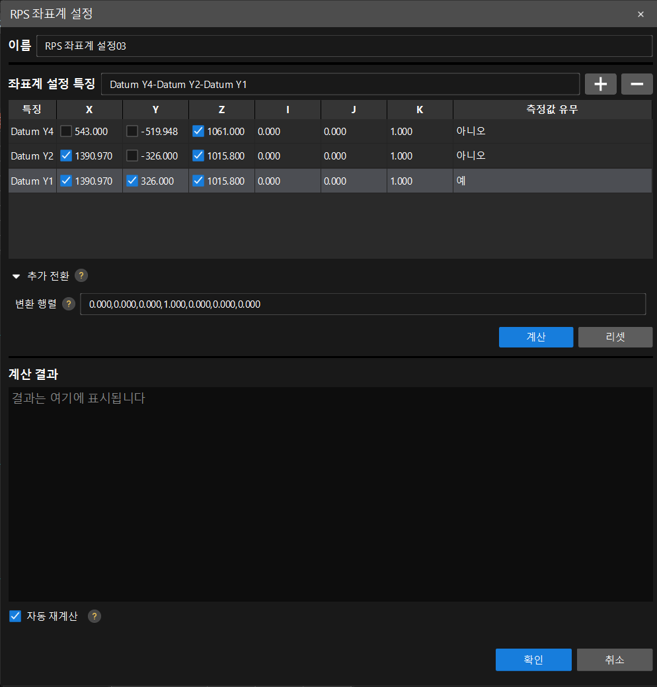Edit the 변환 행렬 matrix field

click(363, 304)
